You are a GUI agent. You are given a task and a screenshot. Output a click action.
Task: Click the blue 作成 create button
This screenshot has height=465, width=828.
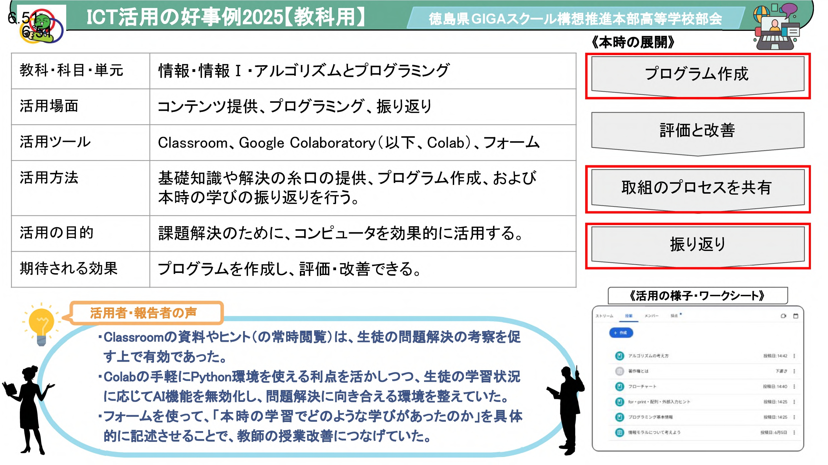[621, 333]
